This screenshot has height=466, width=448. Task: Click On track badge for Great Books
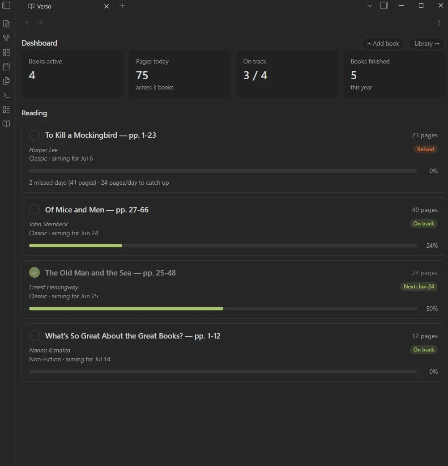pyautogui.click(x=423, y=350)
